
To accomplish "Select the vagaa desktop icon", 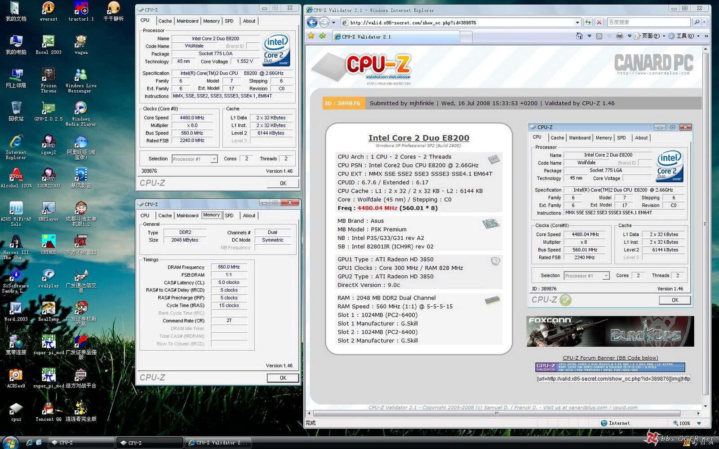I will (81, 44).
